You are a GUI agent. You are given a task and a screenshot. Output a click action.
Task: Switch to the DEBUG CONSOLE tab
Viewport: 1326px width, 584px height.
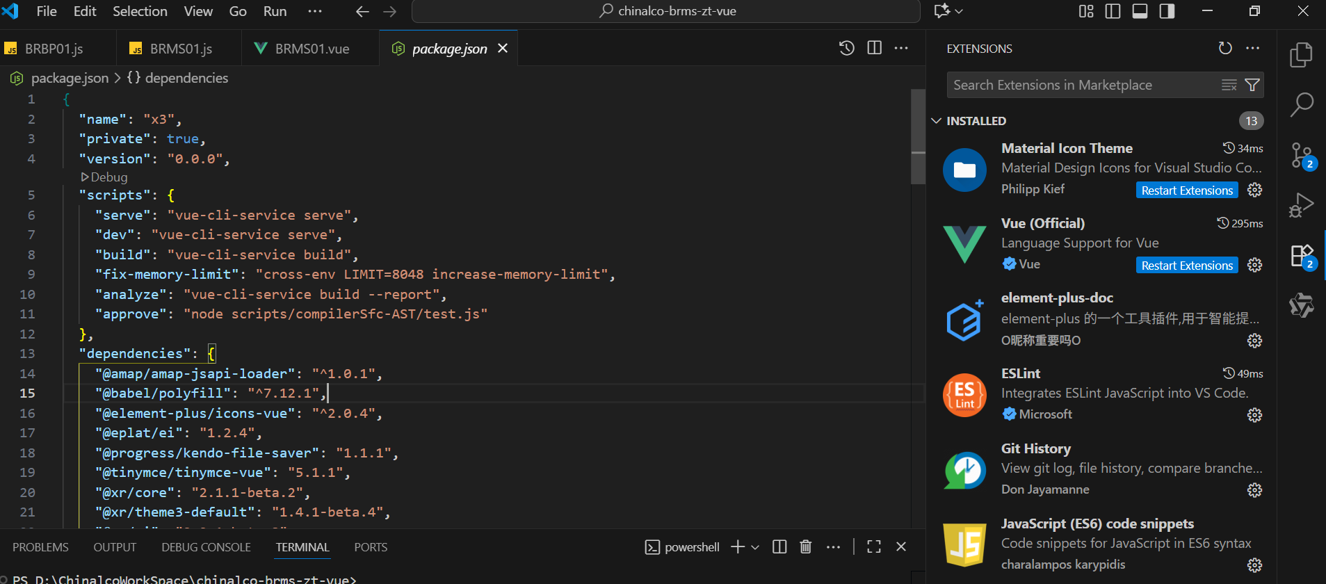click(206, 547)
